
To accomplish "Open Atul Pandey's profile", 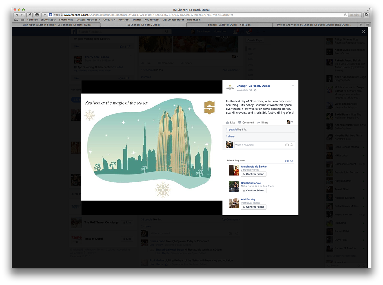I will (x=248, y=199).
